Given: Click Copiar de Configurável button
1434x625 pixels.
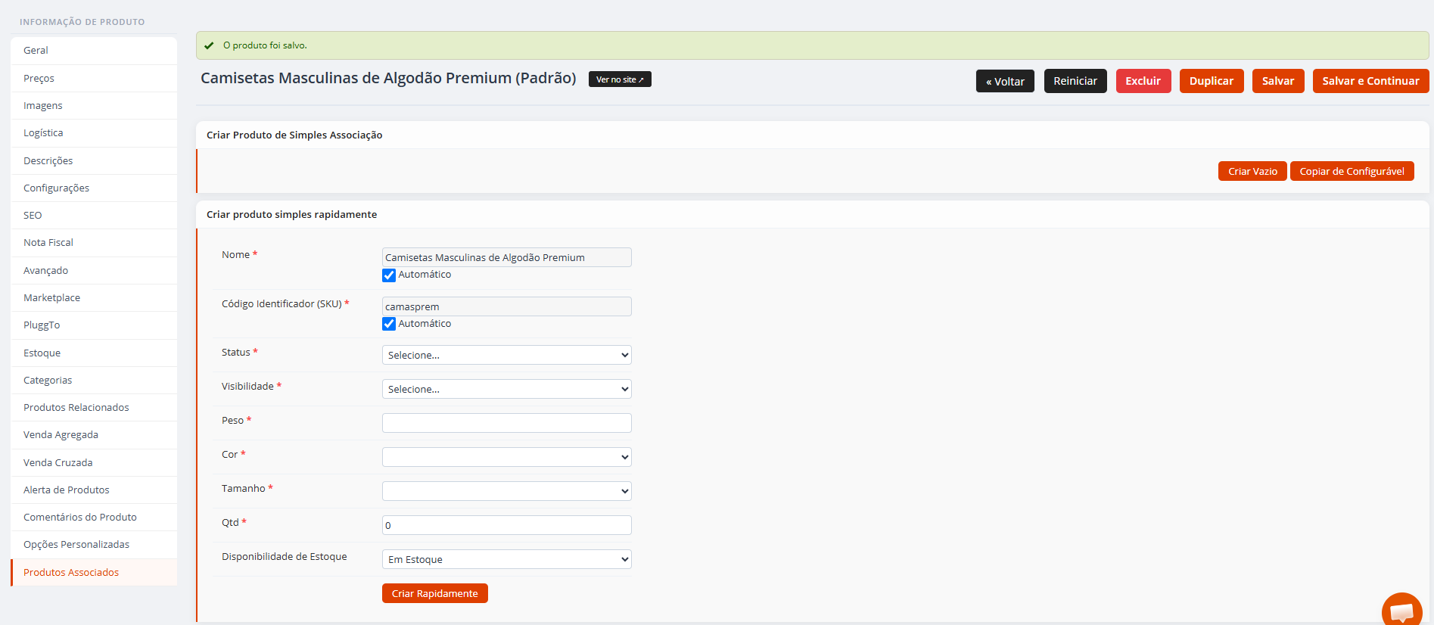Looking at the screenshot, I should tap(1352, 171).
